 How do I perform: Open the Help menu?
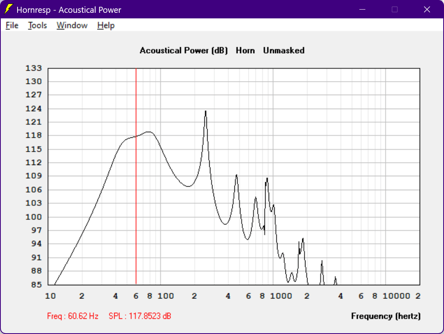(106, 26)
